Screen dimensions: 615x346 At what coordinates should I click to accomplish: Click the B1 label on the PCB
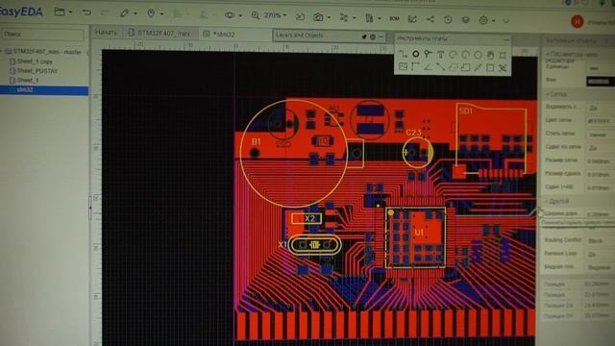point(257,141)
